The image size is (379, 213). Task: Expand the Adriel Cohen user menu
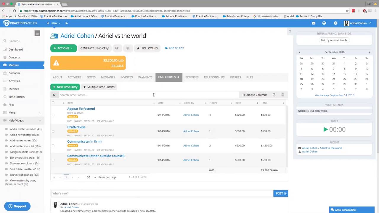click(358, 23)
